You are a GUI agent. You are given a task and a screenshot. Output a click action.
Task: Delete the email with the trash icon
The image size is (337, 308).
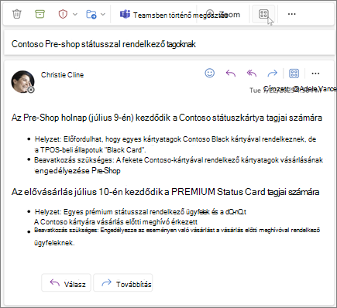(17, 14)
